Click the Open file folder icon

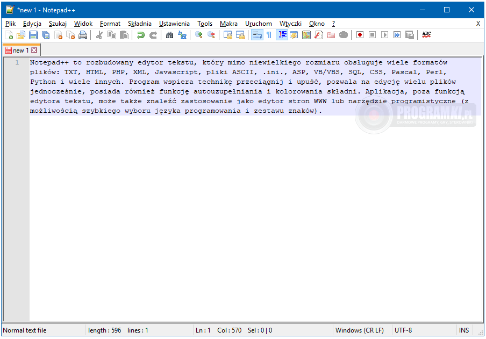pos(21,35)
